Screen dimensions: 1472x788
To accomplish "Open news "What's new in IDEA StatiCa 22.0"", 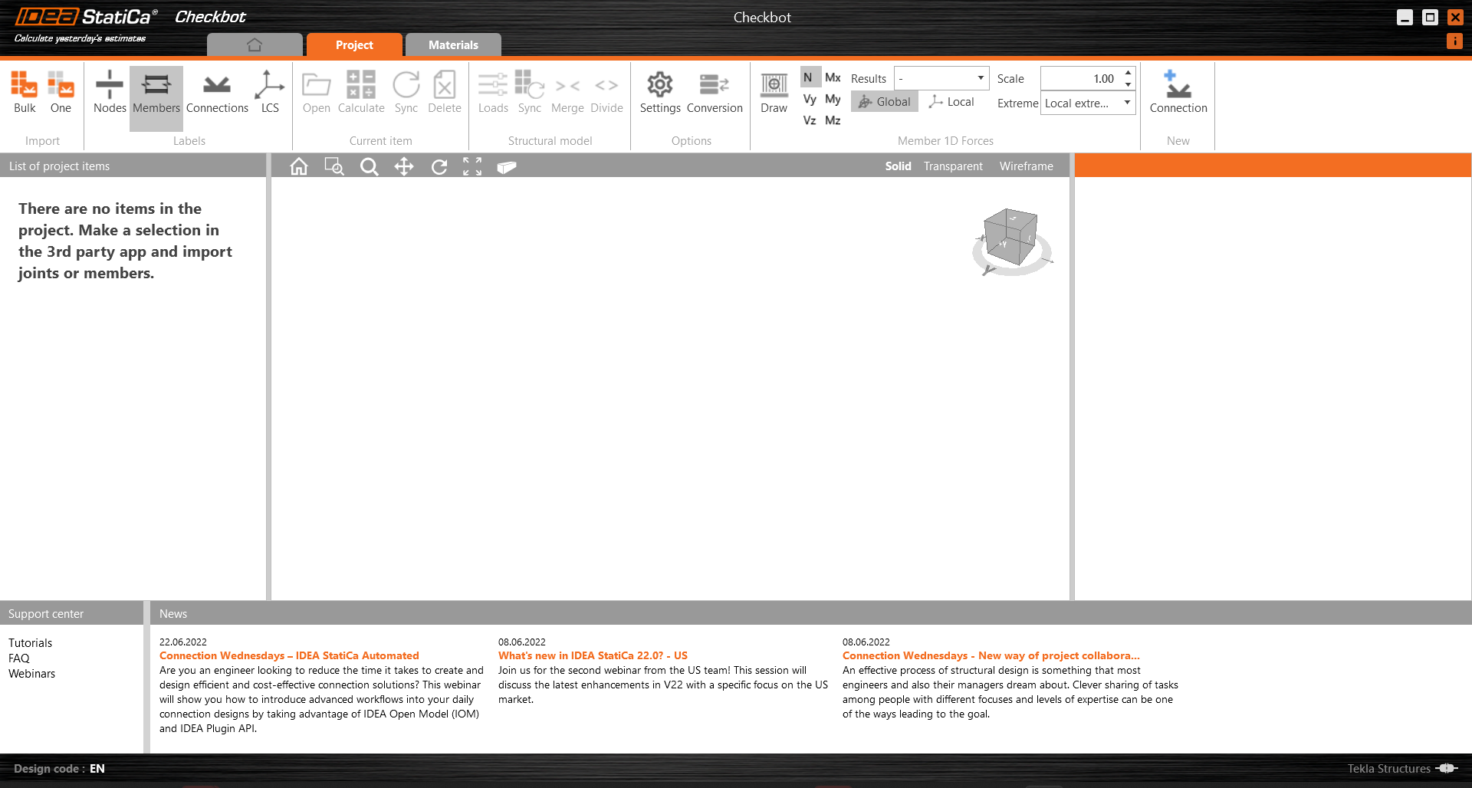I will click(x=593, y=655).
